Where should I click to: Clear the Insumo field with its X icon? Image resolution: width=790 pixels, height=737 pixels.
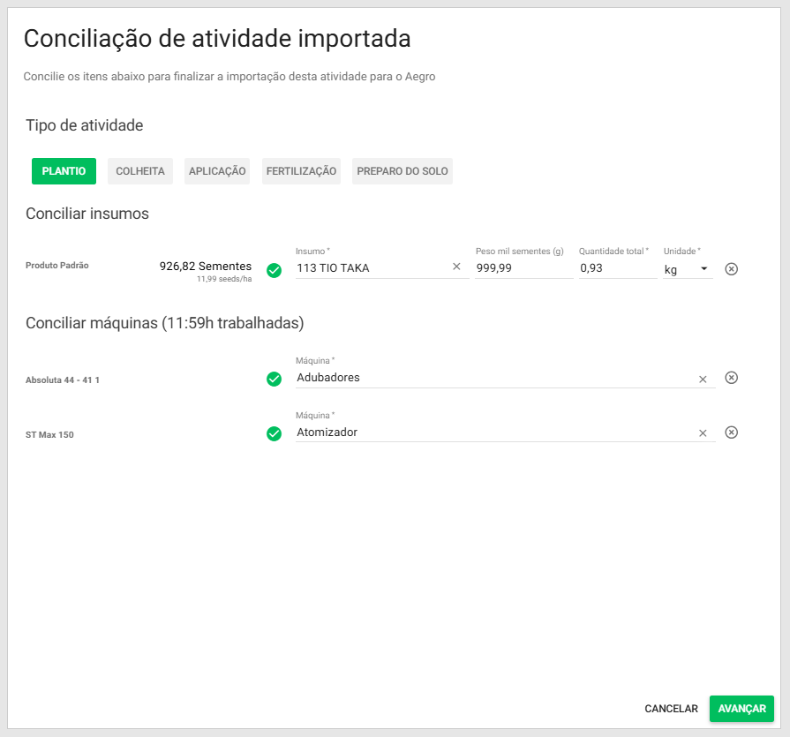point(456,267)
